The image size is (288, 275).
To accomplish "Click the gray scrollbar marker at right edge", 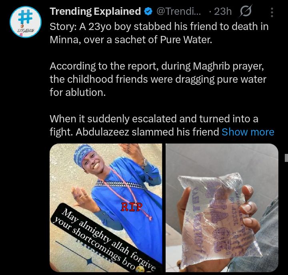I will click(x=286, y=157).
